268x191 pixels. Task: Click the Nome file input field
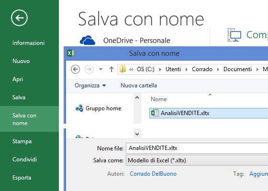(x=197, y=148)
